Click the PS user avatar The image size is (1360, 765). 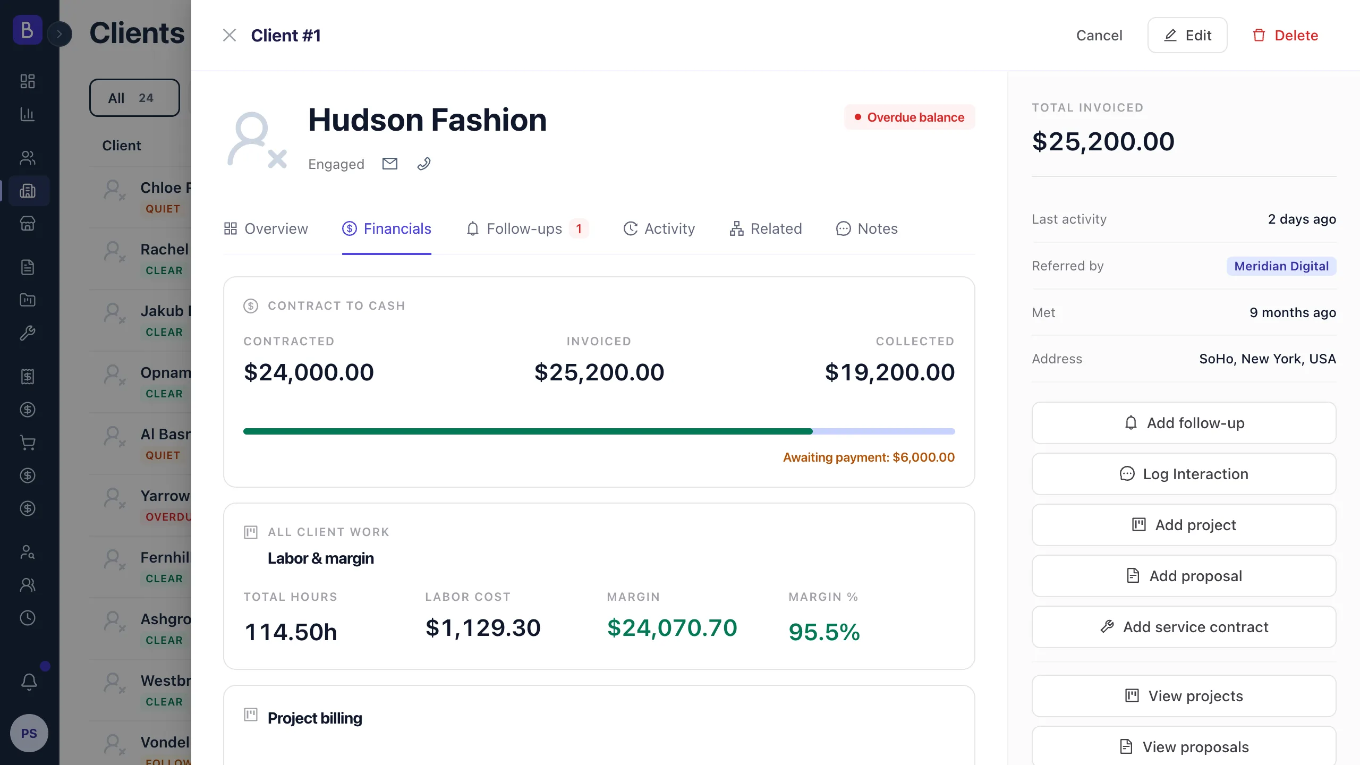pos(29,733)
